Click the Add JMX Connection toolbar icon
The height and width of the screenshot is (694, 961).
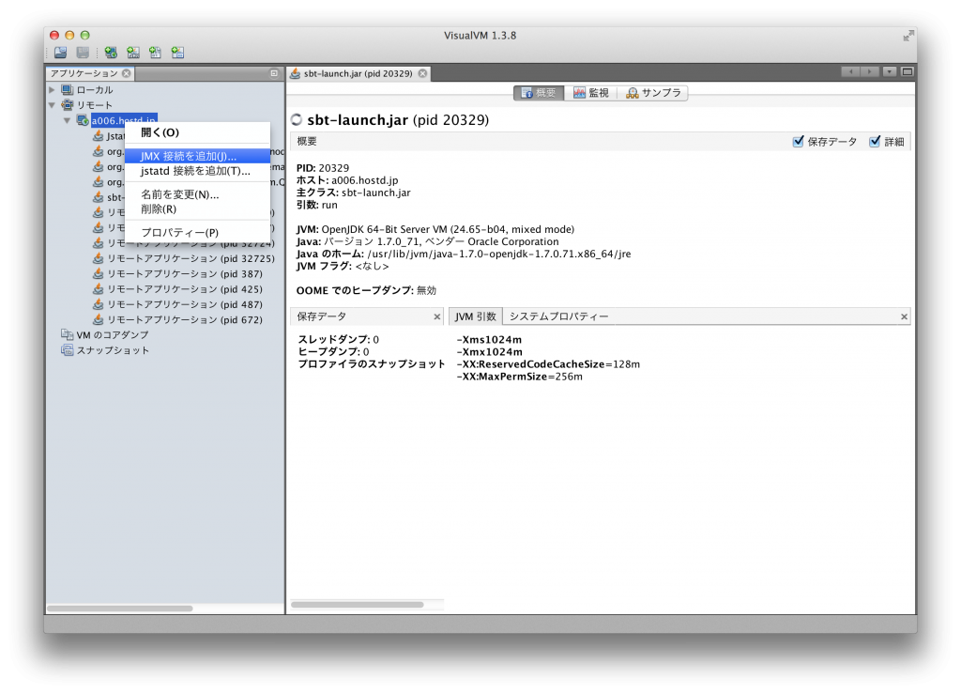[132, 52]
